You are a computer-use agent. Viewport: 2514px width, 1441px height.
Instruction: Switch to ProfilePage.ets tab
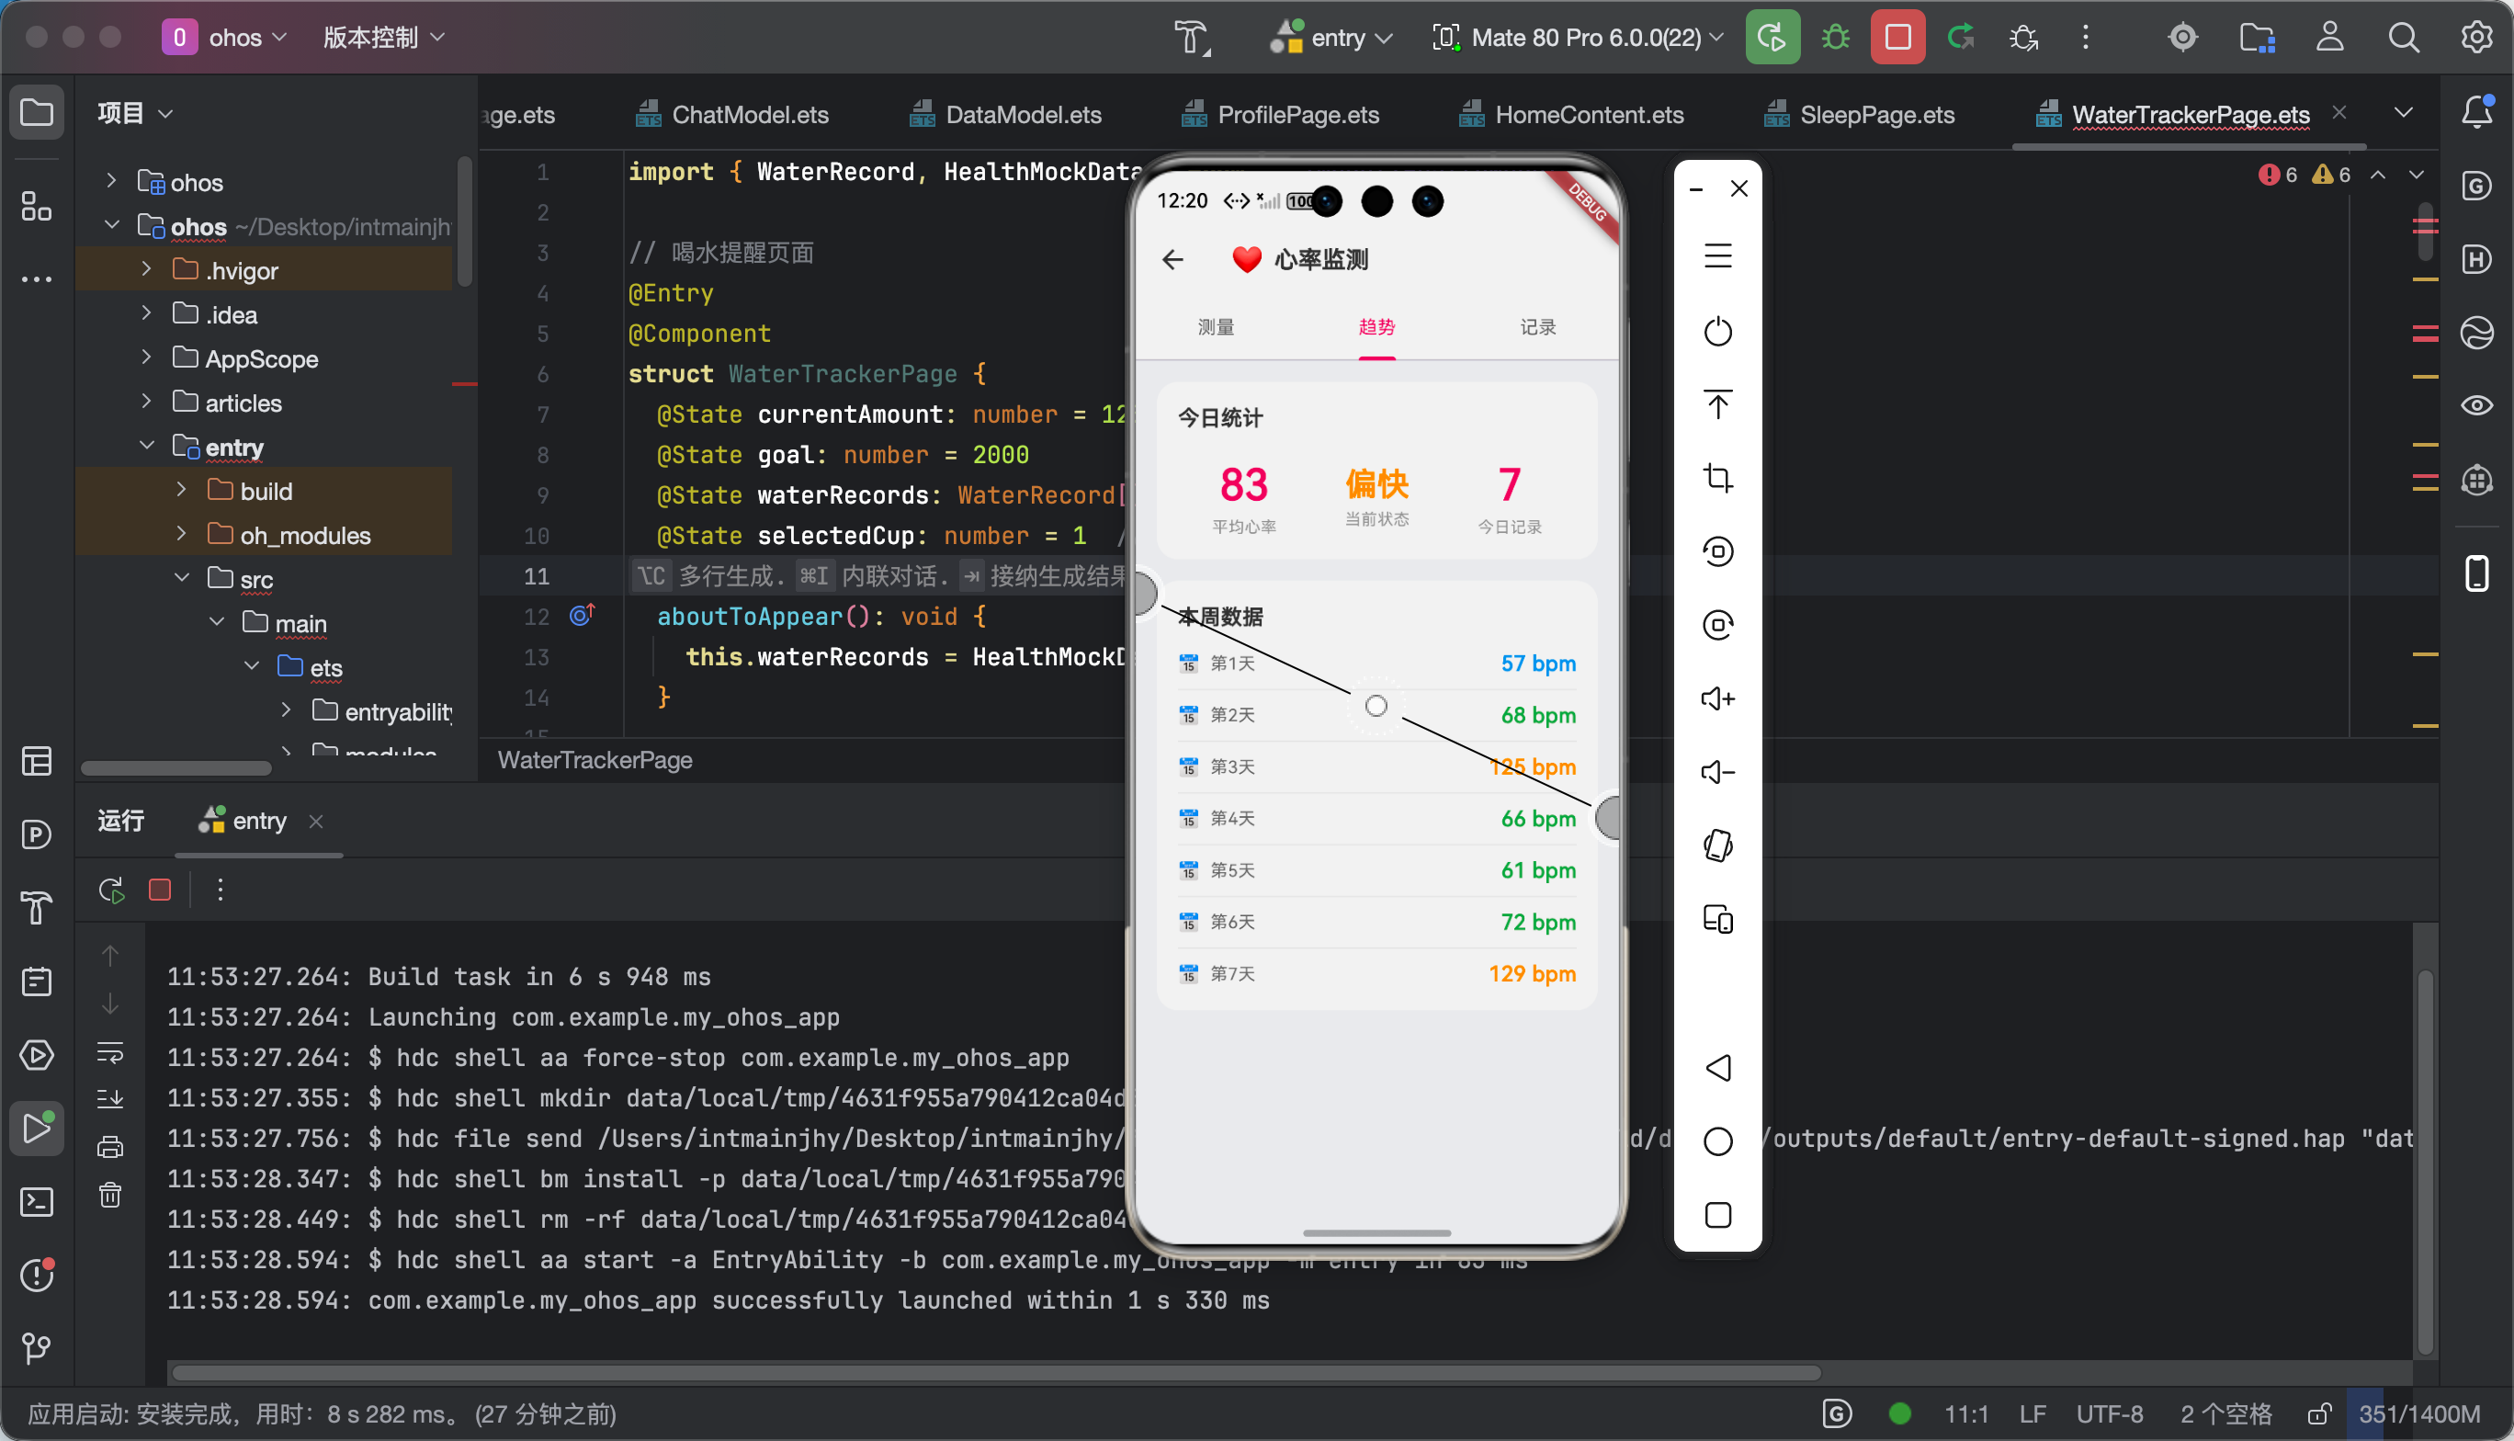click(1280, 115)
